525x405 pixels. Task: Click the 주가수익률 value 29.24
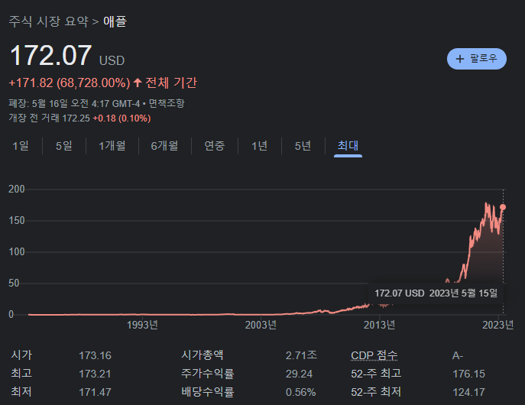tap(299, 374)
